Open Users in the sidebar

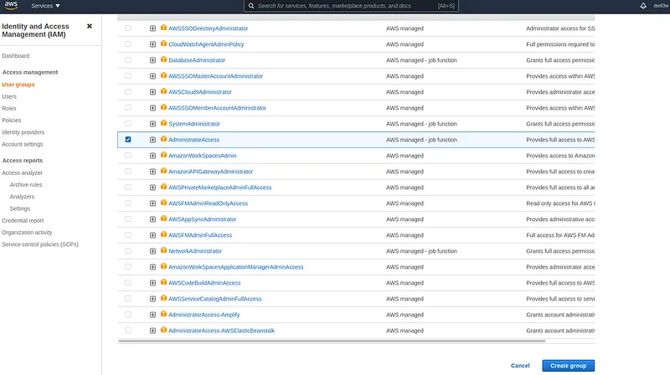9,96
